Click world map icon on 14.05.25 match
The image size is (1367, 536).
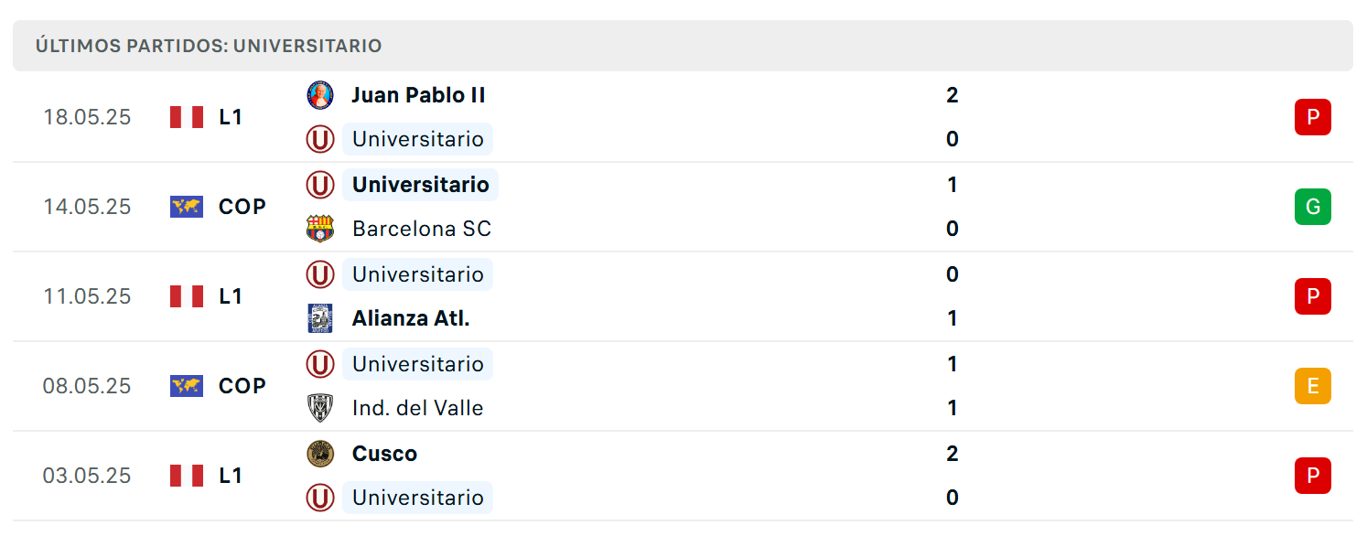(187, 207)
